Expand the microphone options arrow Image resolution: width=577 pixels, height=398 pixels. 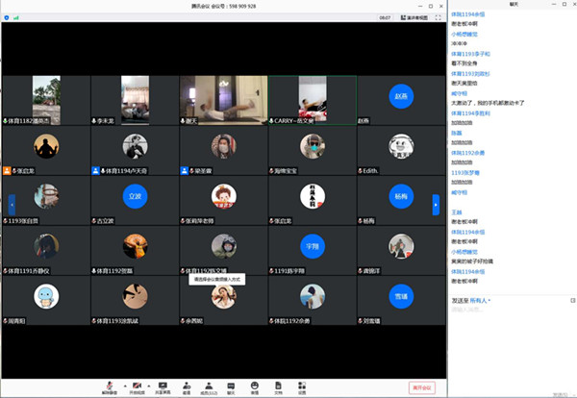(119, 386)
